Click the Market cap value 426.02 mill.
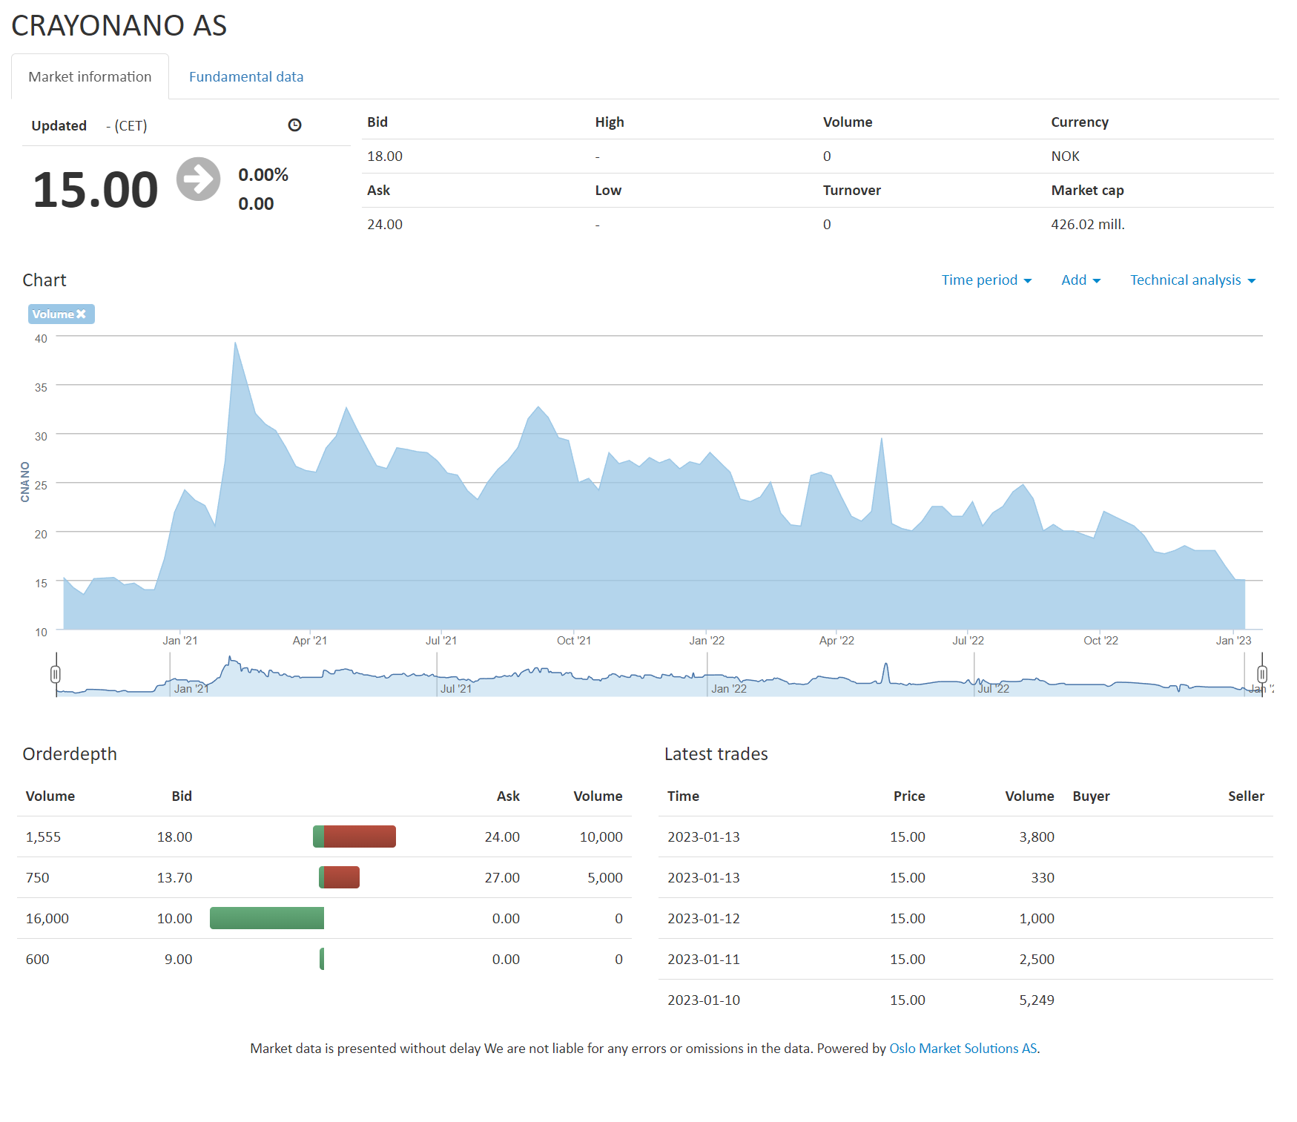The image size is (1297, 1122). [1088, 225]
